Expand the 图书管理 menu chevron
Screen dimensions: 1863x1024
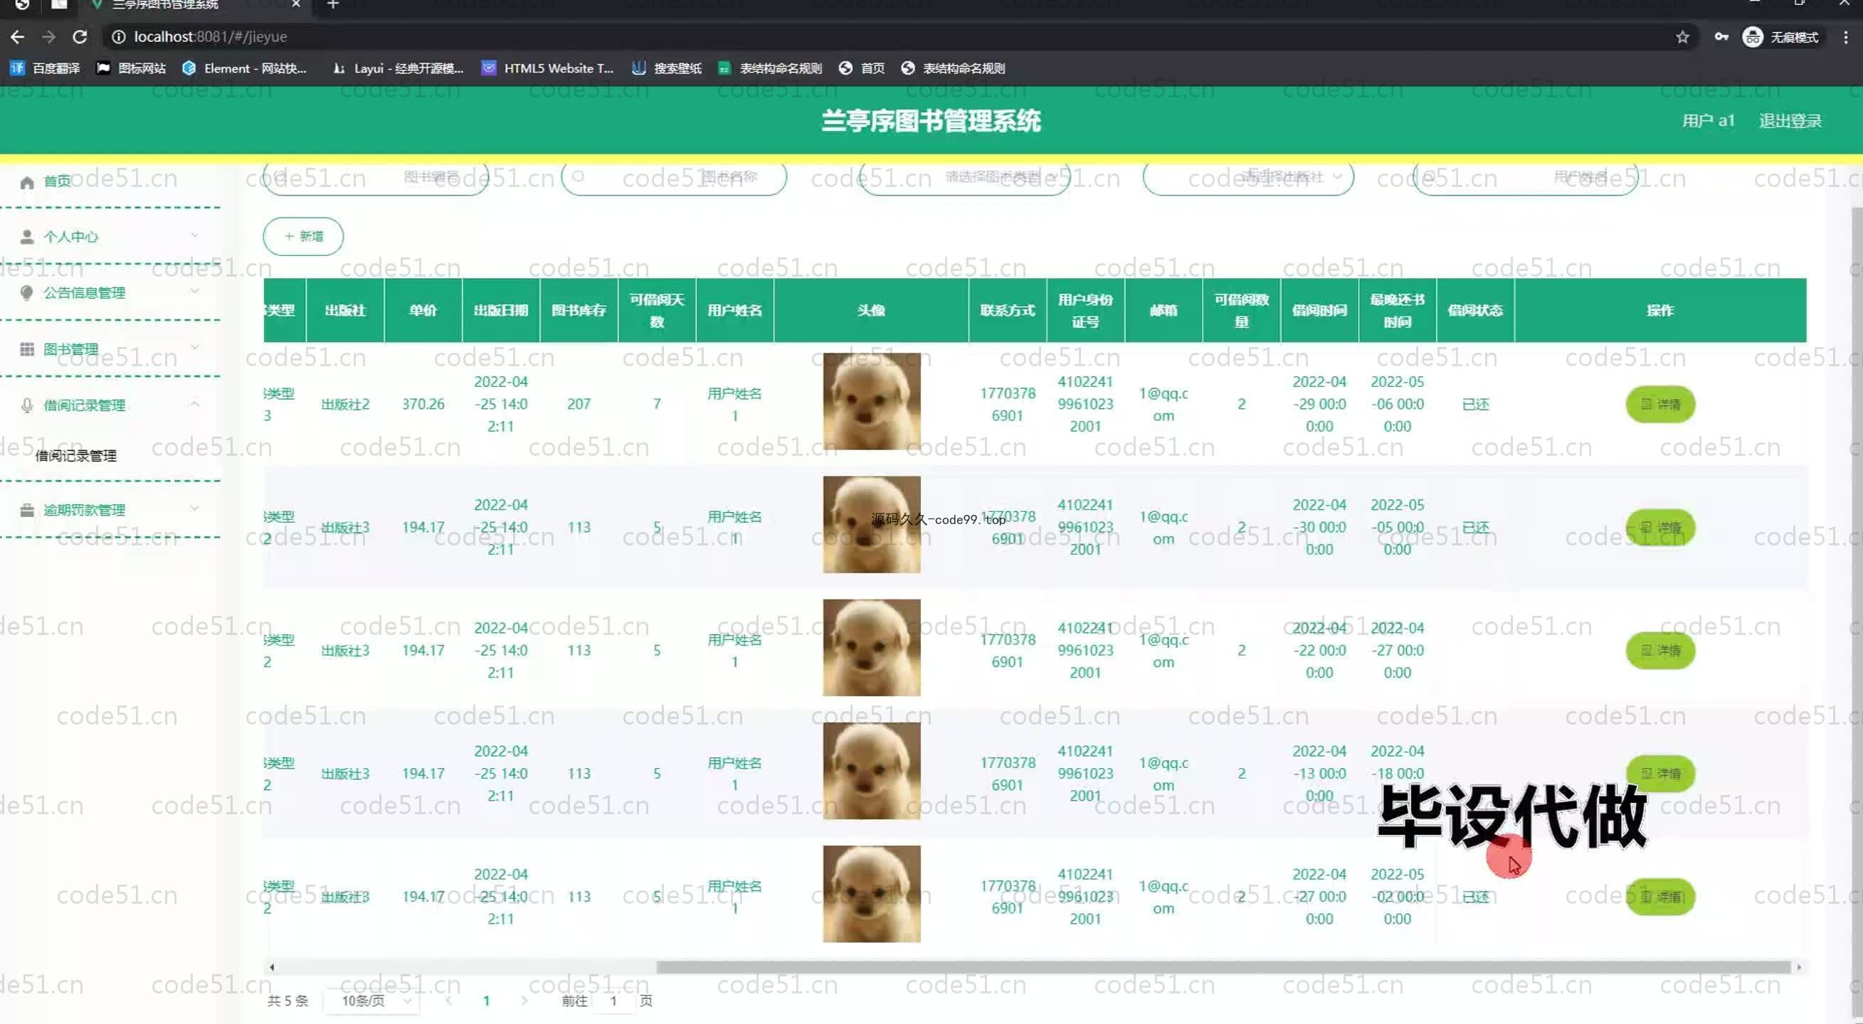[194, 347]
